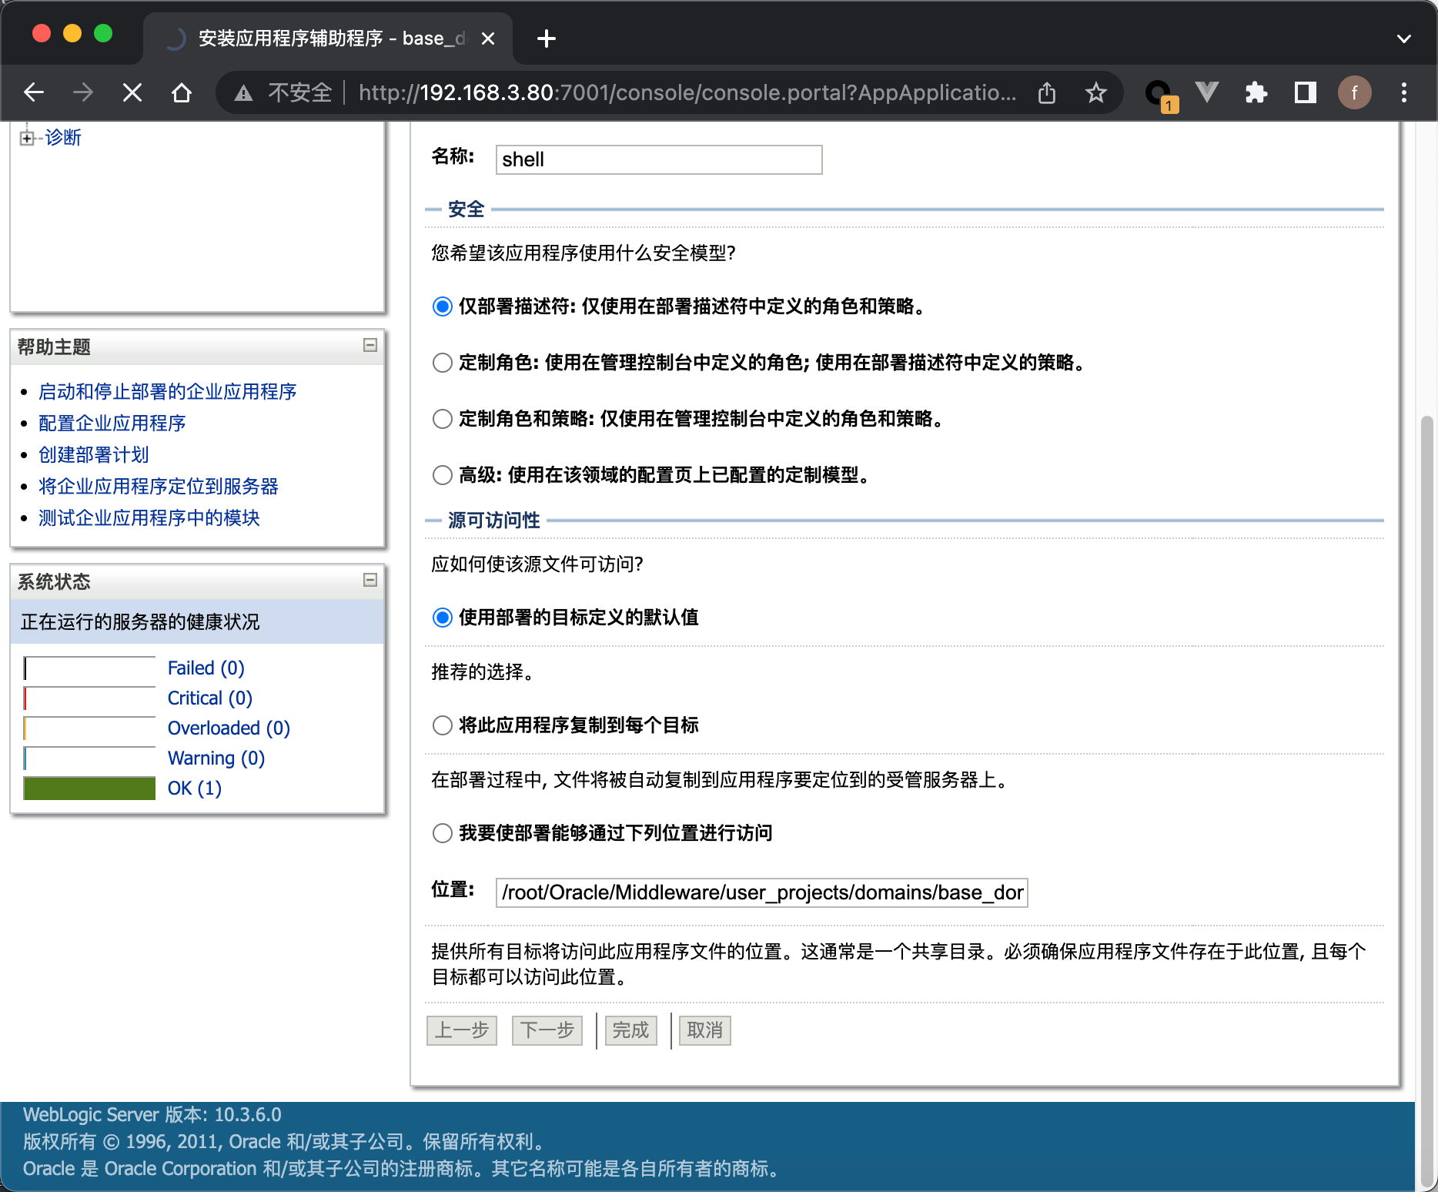This screenshot has width=1438, height=1192.
Task: Click the 下一步 button
Action: (x=547, y=1030)
